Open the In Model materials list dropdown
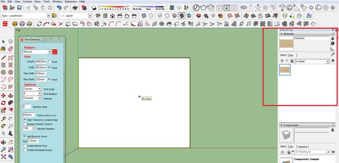 point(328,62)
